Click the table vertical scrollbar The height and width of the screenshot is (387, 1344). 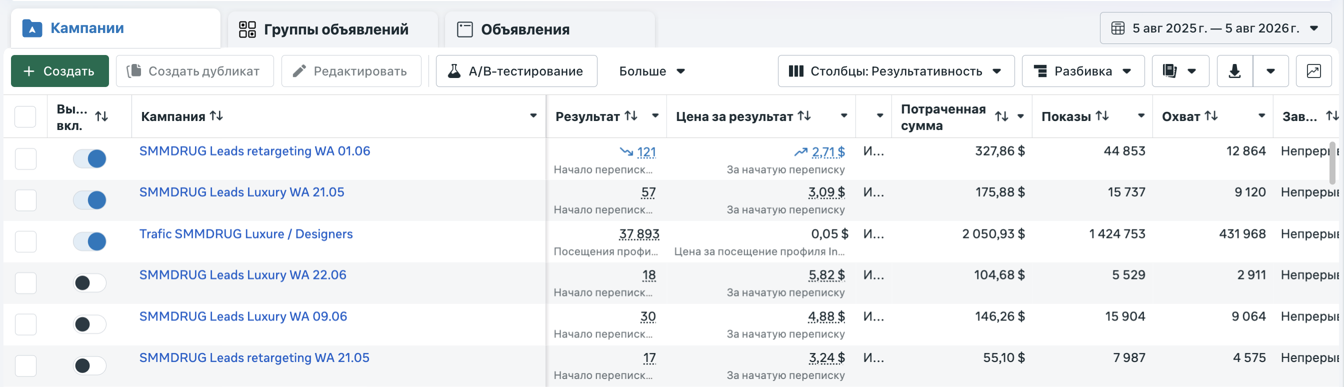coord(1332,162)
